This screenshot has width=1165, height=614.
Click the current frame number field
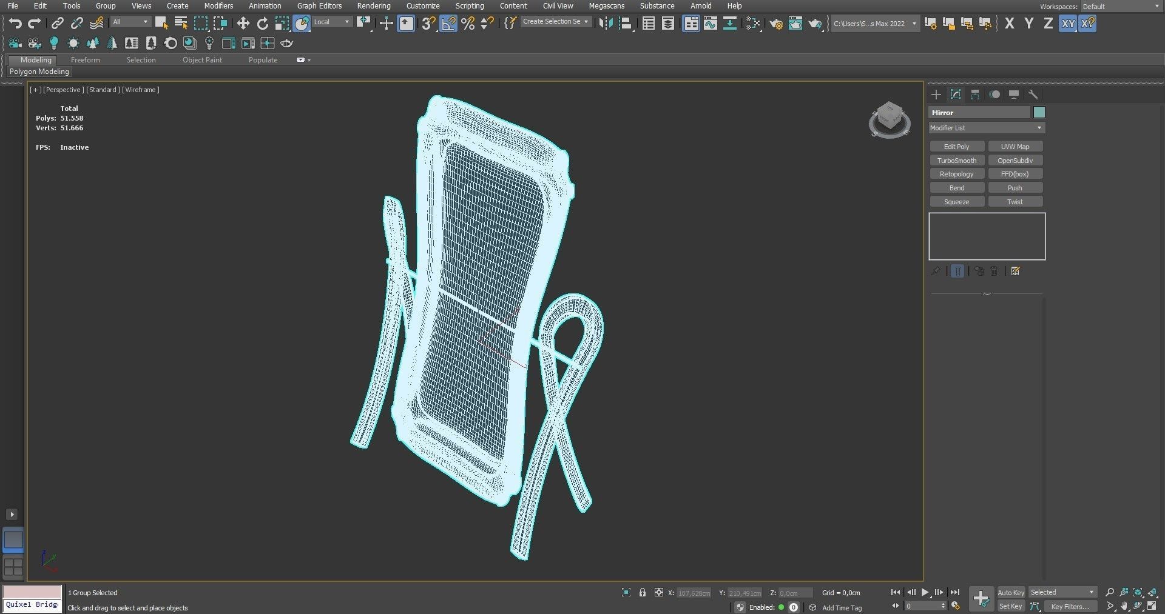[922, 606]
